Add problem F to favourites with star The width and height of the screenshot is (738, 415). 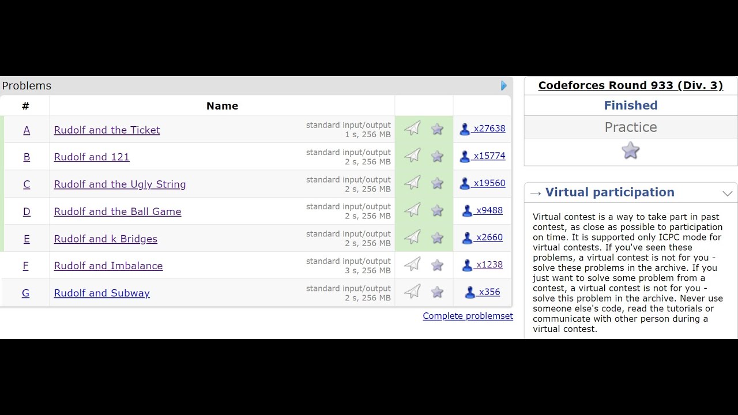[x=438, y=265]
